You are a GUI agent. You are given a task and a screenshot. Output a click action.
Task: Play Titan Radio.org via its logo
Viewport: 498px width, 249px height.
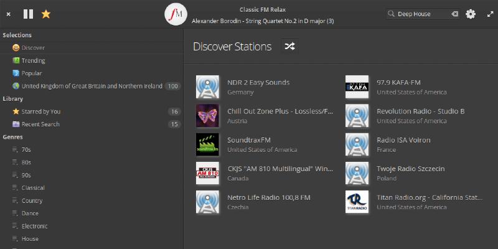coord(357,202)
